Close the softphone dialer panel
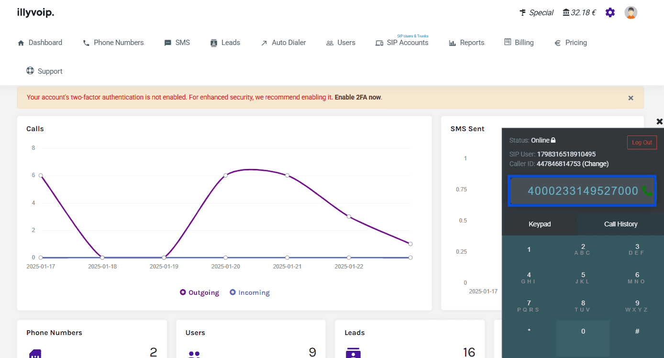The image size is (664, 358). coord(659,122)
